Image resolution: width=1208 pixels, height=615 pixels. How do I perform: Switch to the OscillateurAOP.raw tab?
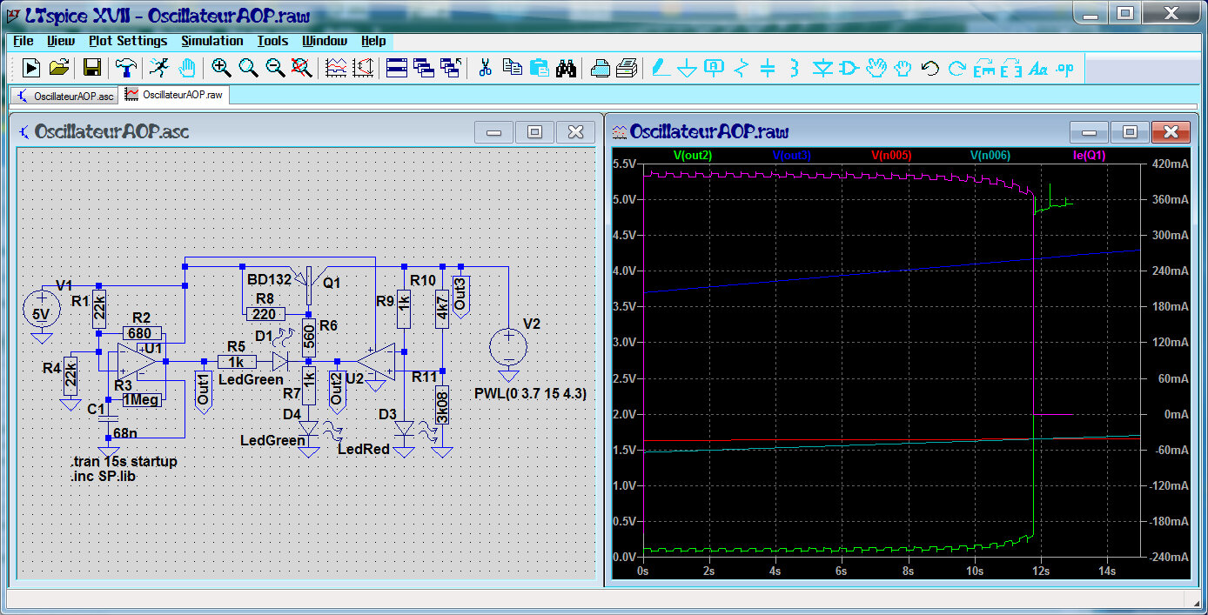pyautogui.click(x=174, y=94)
